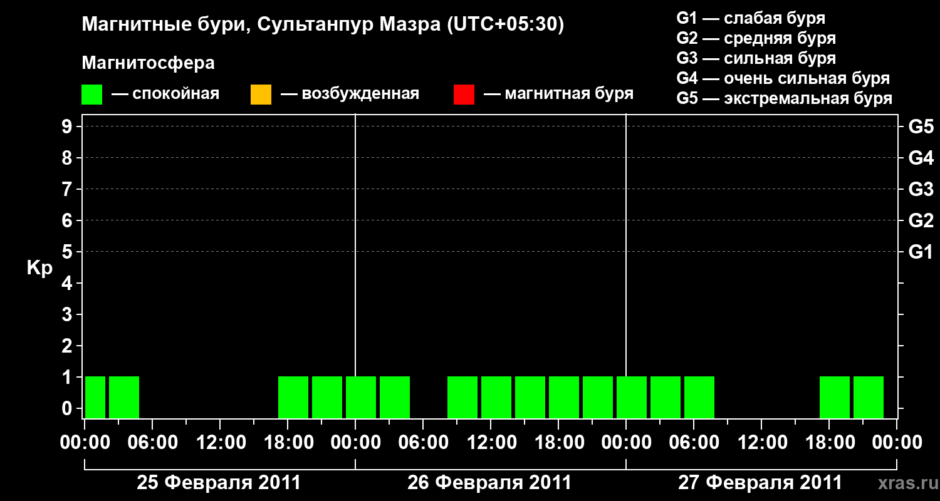The height and width of the screenshot is (501, 940).
Task: Click legend line 'G3 — сильная буря'
Action: click(756, 58)
